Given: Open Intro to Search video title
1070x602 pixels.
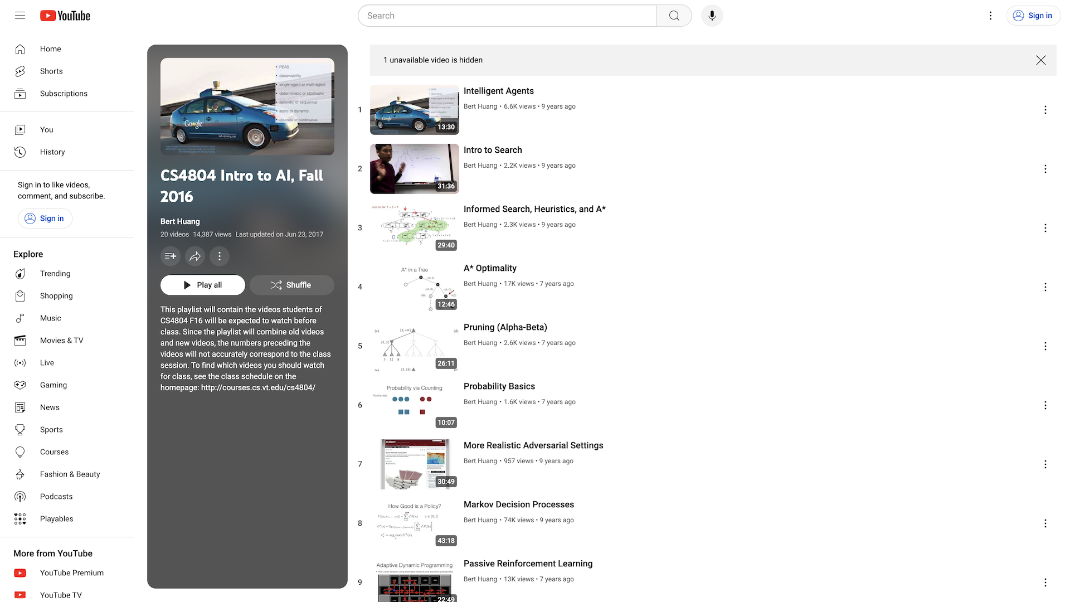Looking at the screenshot, I should pos(493,150).
